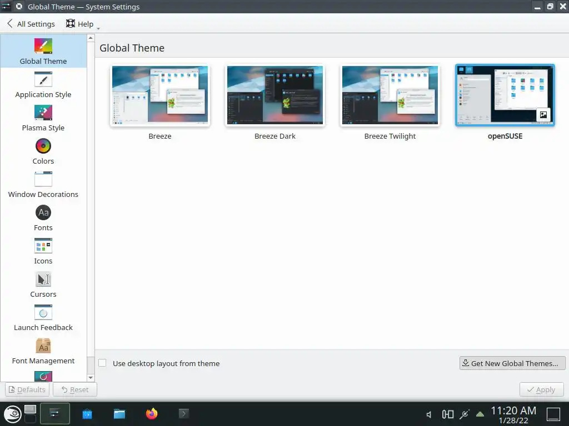Screen dimensions: 569x426
Task: Click the virtual desktop pager
Action: pyautogui.click(x=30, y=414)
